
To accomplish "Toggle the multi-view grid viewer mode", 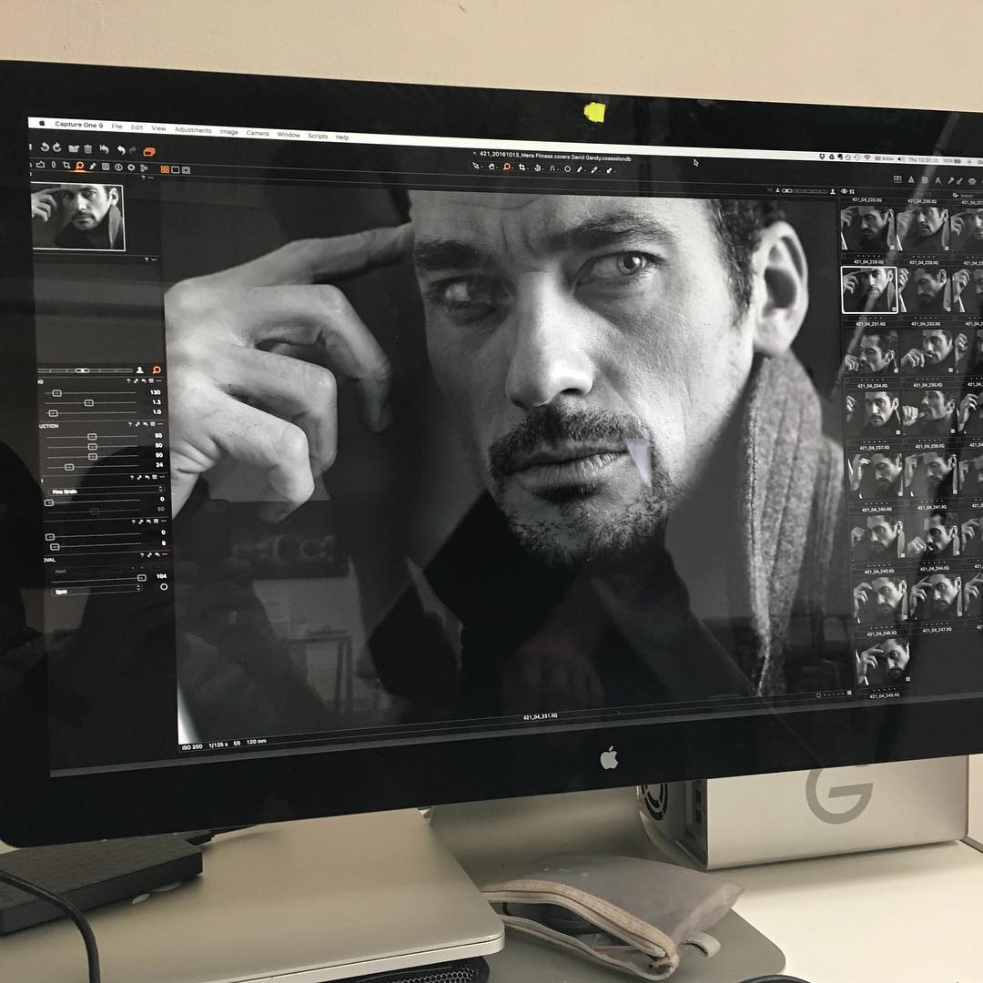I will (165, 169).
